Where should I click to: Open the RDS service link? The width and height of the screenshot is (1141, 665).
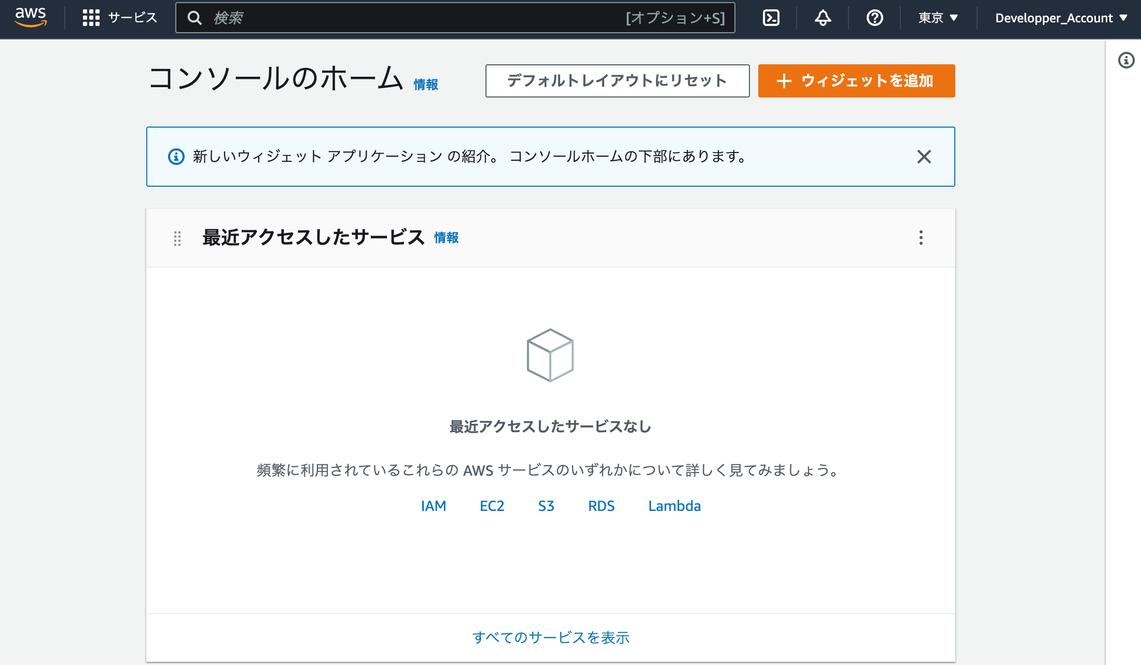[601, 506]
